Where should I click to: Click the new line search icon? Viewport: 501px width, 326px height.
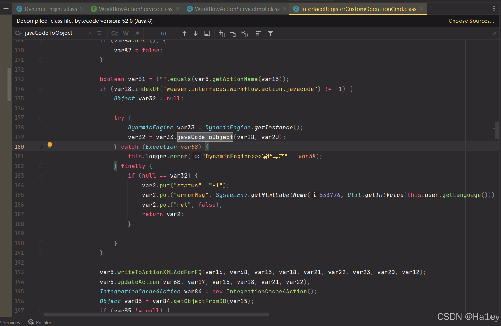(x=99, y=33)
